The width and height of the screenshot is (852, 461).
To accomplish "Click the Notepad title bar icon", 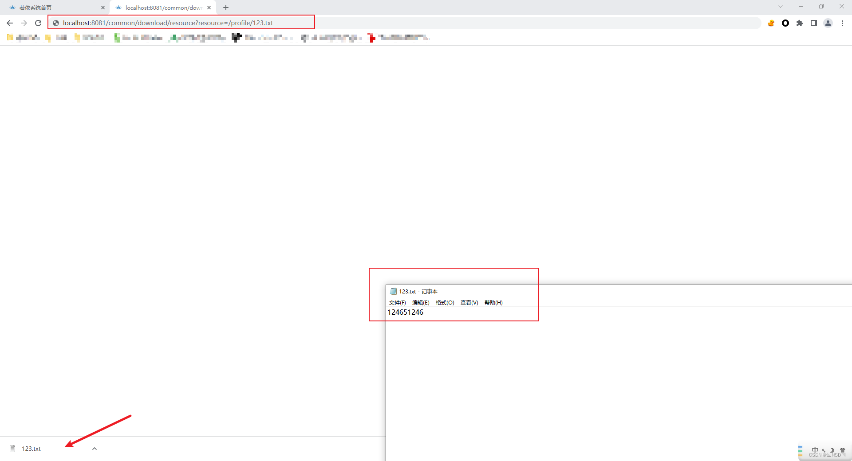I will [x=393, y=291].
